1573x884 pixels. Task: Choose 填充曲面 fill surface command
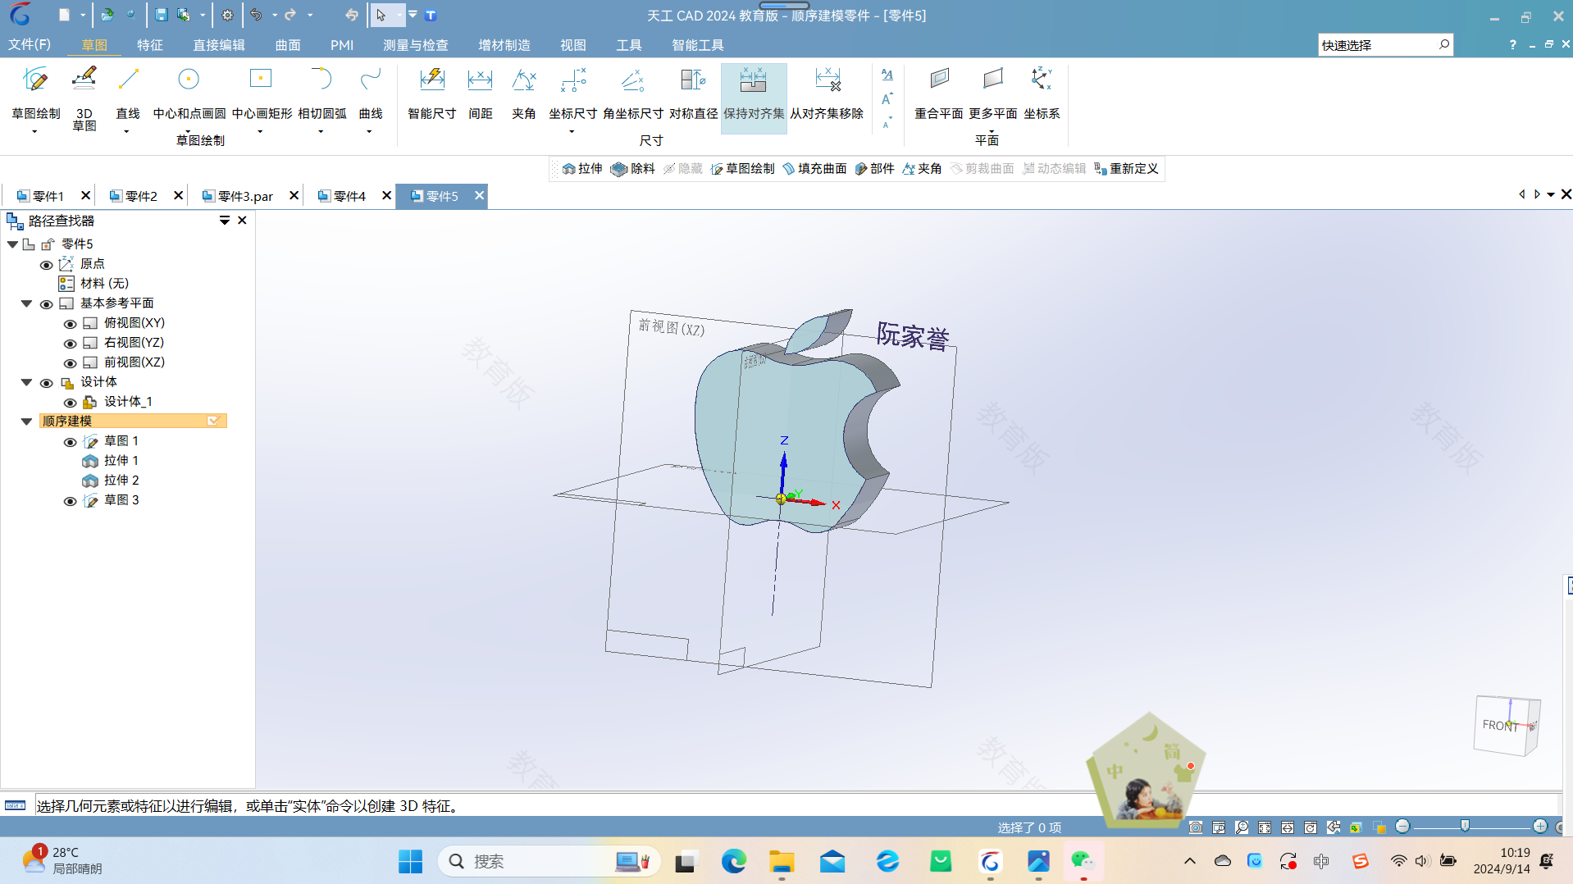click(x=814, y=168)
